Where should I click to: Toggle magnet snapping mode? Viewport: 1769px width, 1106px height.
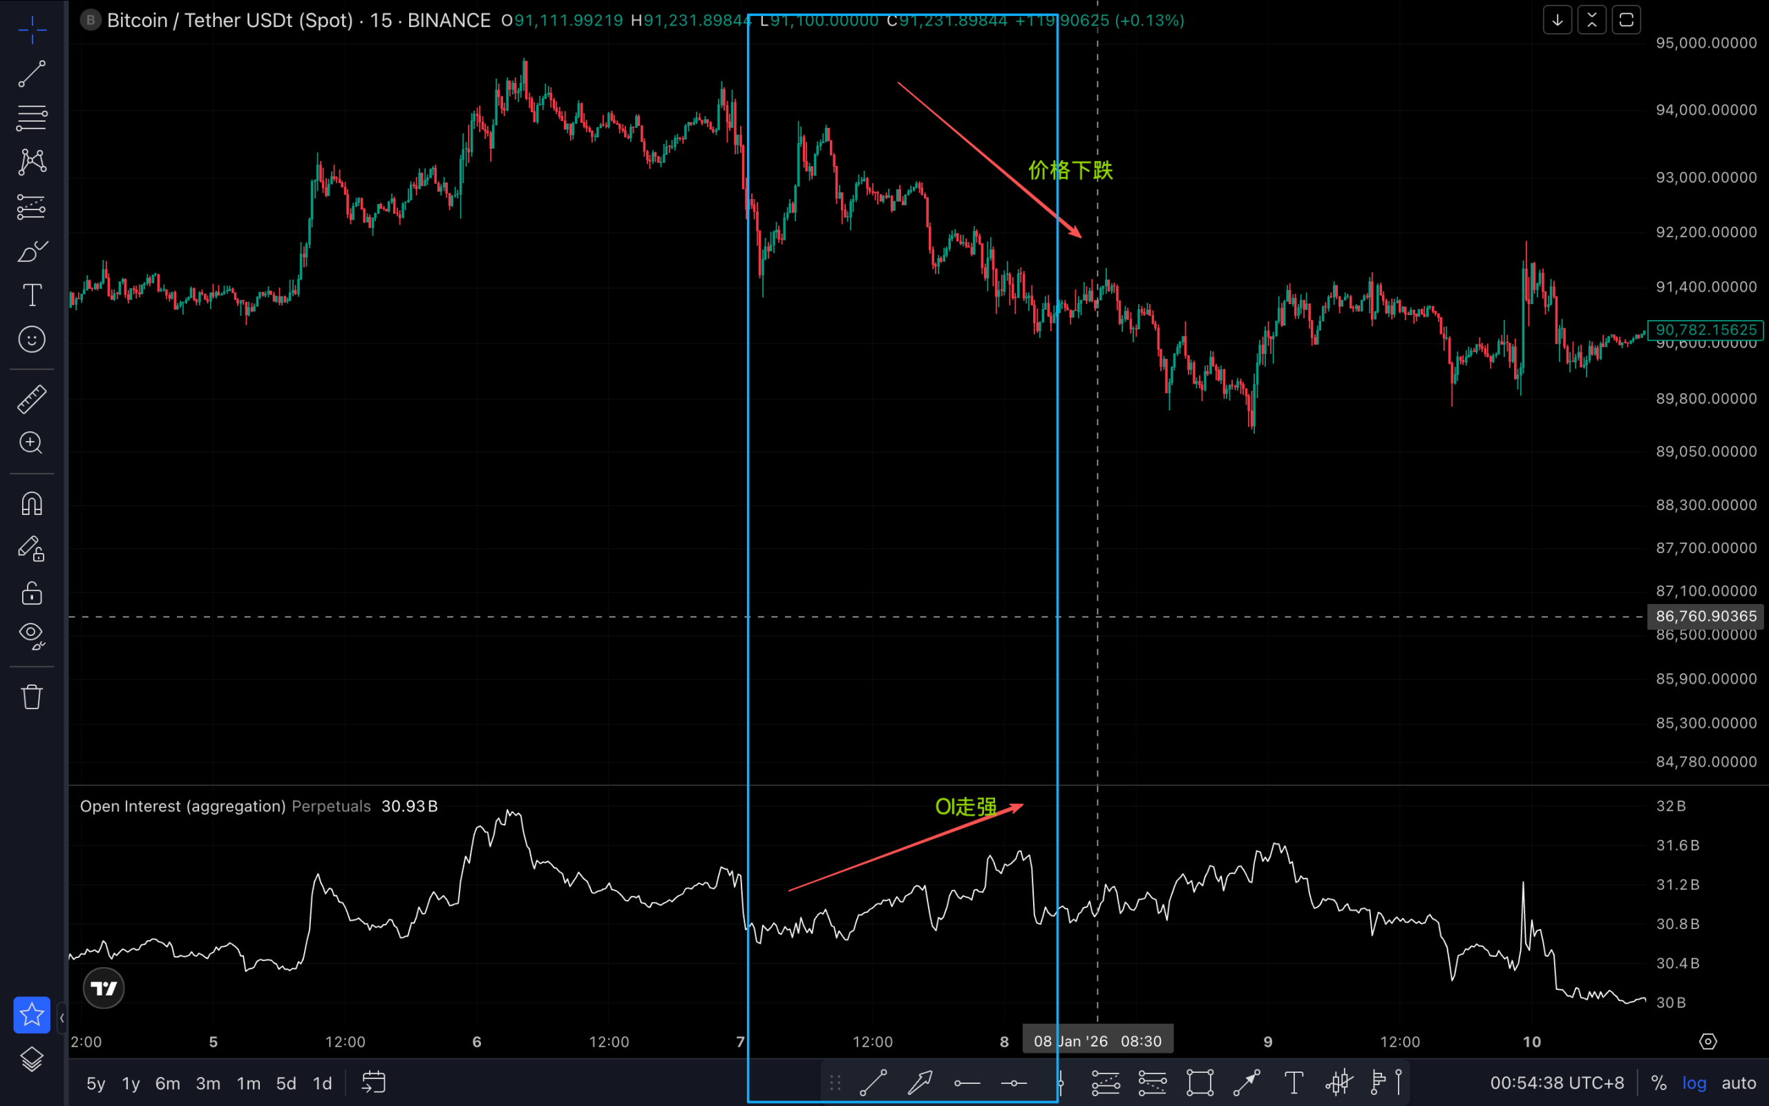pyautogui.click(x=31, y=504)
